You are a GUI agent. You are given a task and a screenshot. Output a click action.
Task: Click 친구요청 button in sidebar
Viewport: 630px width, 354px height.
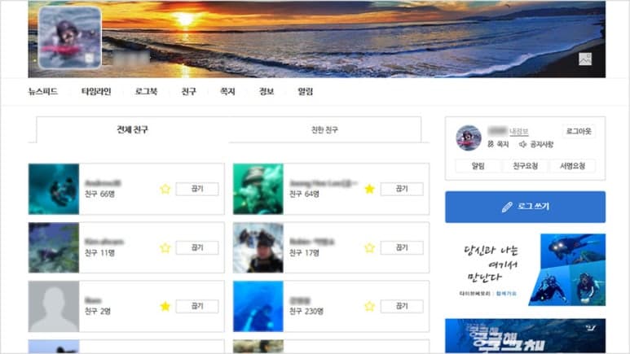pyautogui.click(x=525, y=166)
